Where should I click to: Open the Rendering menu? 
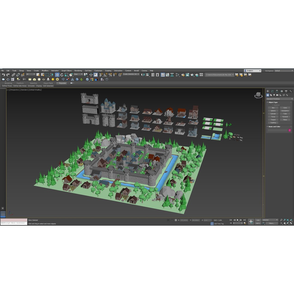click(78, 71)
